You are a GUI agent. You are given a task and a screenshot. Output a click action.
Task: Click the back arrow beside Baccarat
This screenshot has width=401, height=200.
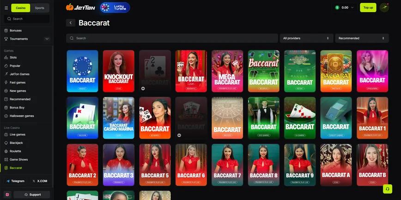[71, 23]
